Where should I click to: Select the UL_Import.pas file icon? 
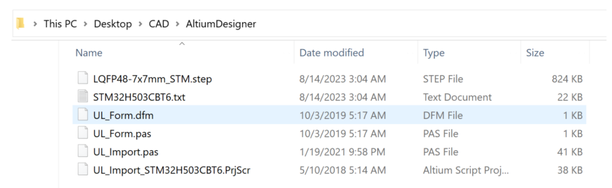click(82, 152)
